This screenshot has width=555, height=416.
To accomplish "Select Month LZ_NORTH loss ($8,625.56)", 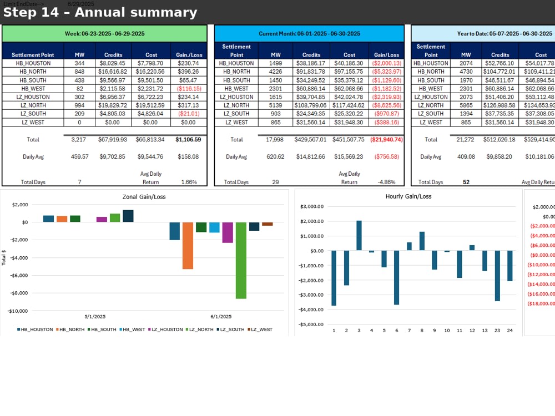I will click(386, 105).
